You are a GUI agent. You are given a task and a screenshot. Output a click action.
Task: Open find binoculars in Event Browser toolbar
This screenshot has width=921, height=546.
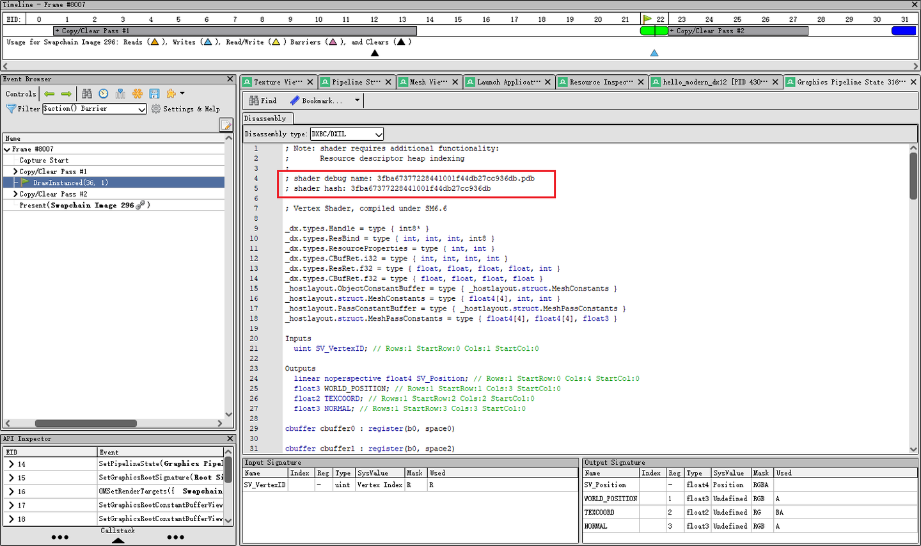(87, 94)
